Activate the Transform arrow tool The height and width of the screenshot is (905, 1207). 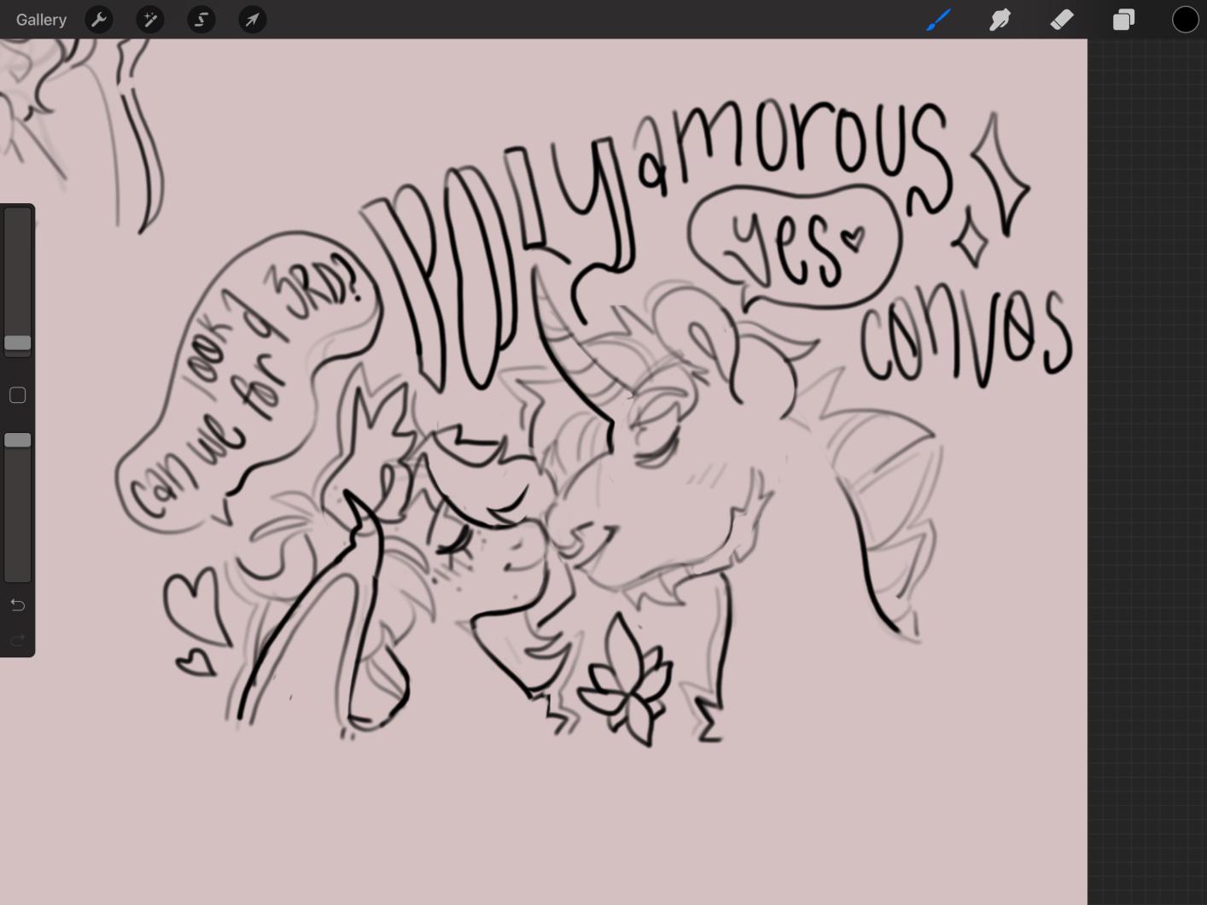tap(253, 20)
